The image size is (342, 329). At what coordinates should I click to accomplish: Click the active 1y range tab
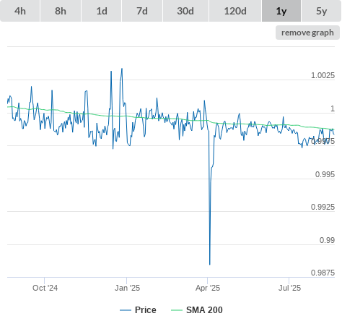(x=281, y=11)
